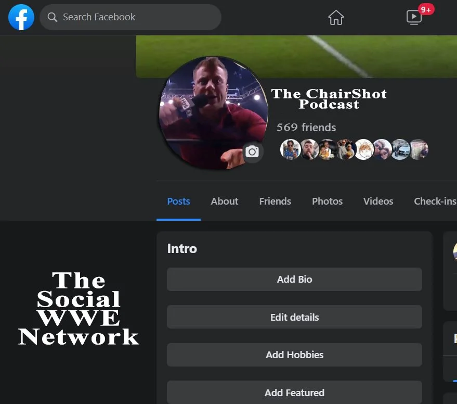
Task: Go to the Photos tab
Action: [328, 201]
